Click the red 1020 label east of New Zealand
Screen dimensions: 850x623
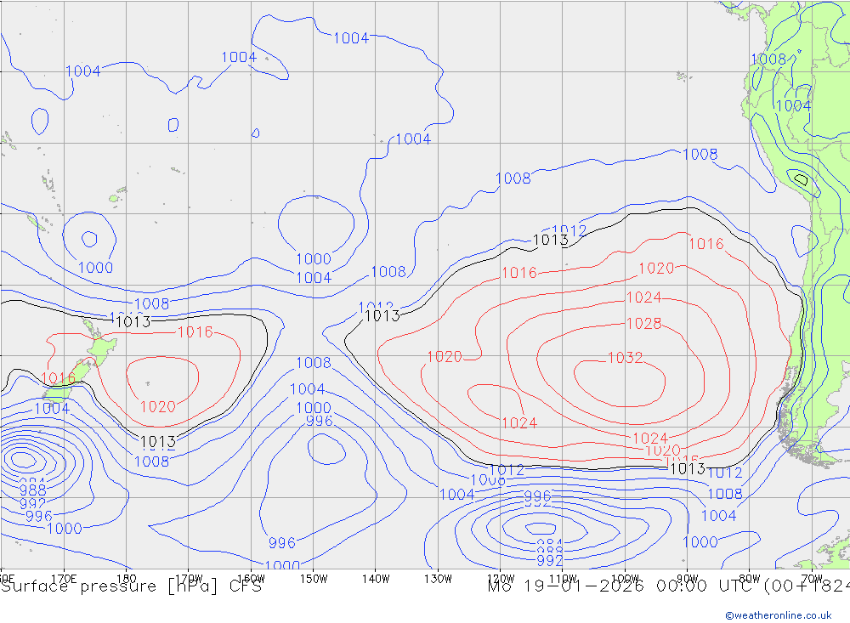[x=158, y=406]
